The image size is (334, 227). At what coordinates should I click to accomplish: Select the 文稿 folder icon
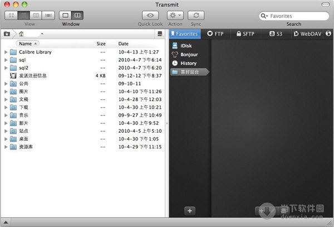(x=13, y=99)
